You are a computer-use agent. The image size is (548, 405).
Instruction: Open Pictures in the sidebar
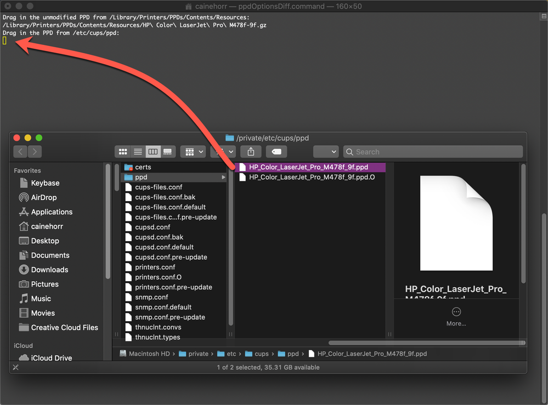pos(38,284)
